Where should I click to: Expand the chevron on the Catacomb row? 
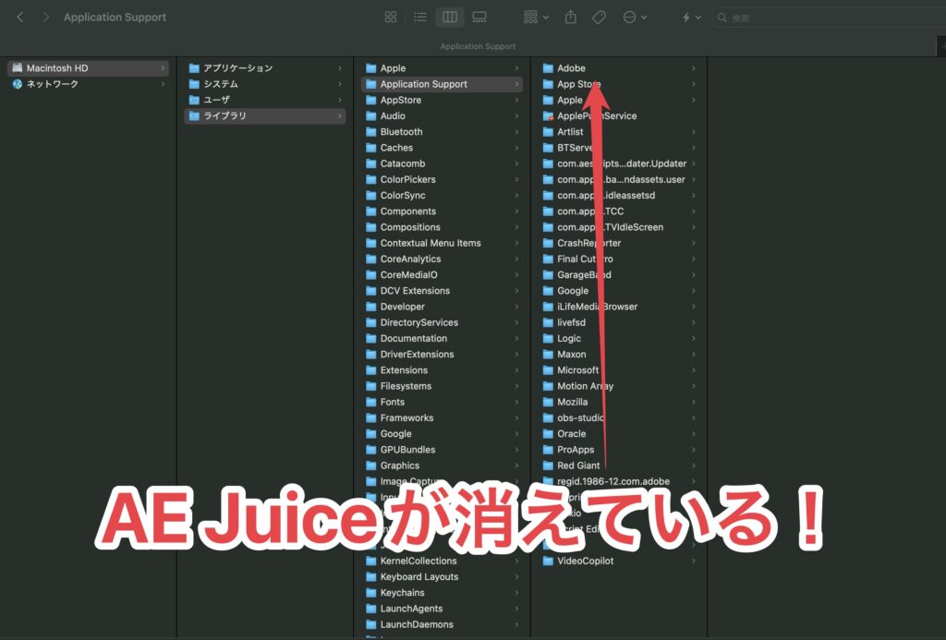pos(516,163)
